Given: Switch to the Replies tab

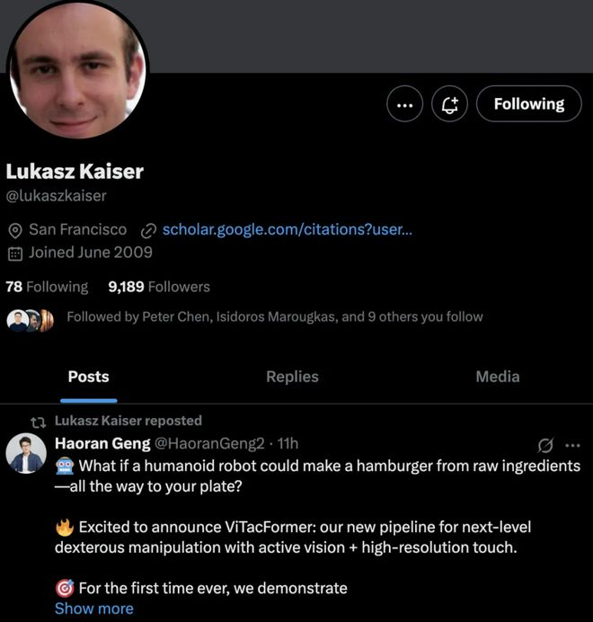Looking at the screenshot, I should tap(292, 377).
